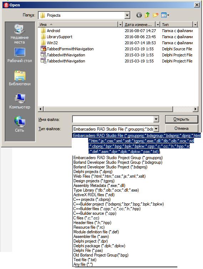The width and height of the screenshot is (203, 269).
Task: Choose Resource file (*.rc) filter
Action: (89, 227)
